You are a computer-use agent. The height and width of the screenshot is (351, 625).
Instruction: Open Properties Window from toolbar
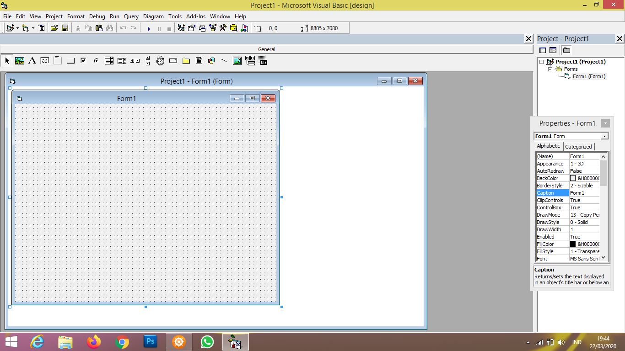[192, 28]
